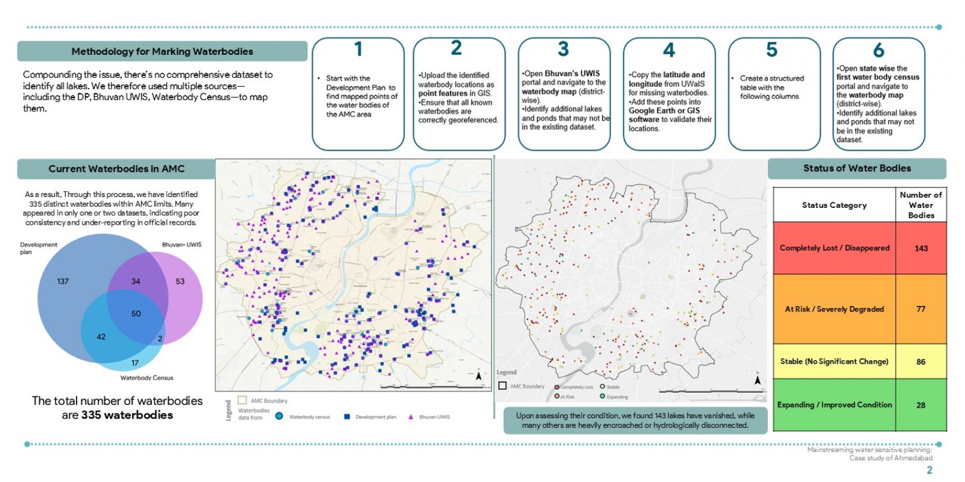Viewport: 965px width, 482px height.
Task: Click the 'Development plan' Venn label
Action: [x=38, y=248]
